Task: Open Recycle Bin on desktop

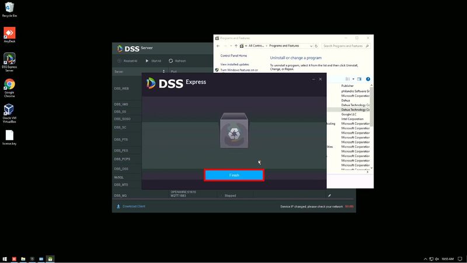Action: pos(9,9)
